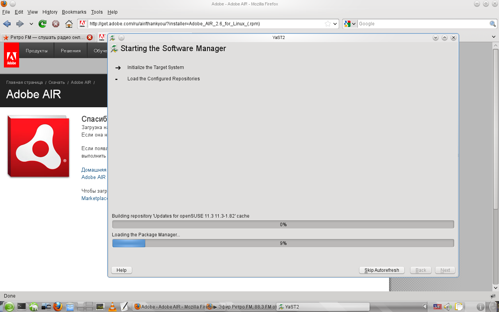Expand the address bar URL history dropdown
This screenshot has height=312, width=499.
tap(335, 24)
